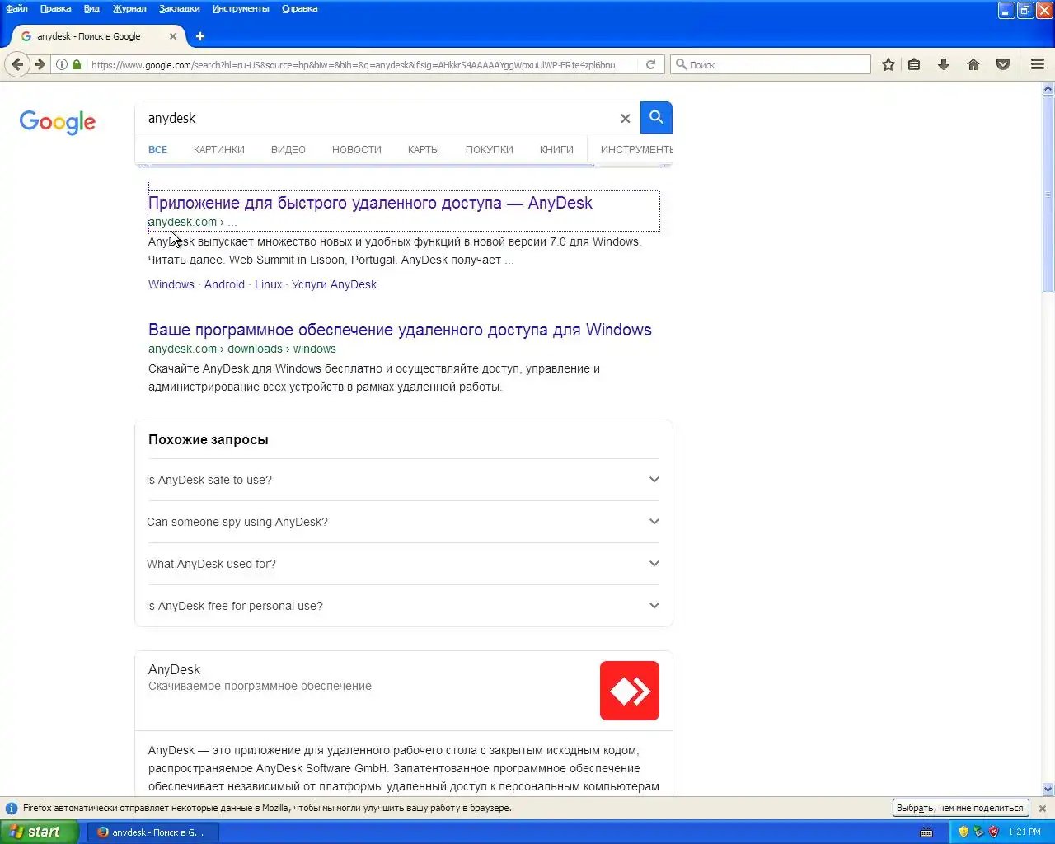Dismiss the Firefox data notification bar
Screen dimensions: 1055x844
1042,809
